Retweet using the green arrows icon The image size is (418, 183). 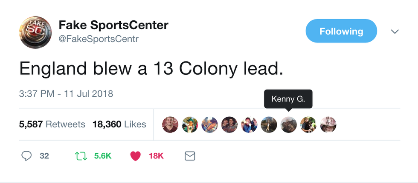(80, 156)
